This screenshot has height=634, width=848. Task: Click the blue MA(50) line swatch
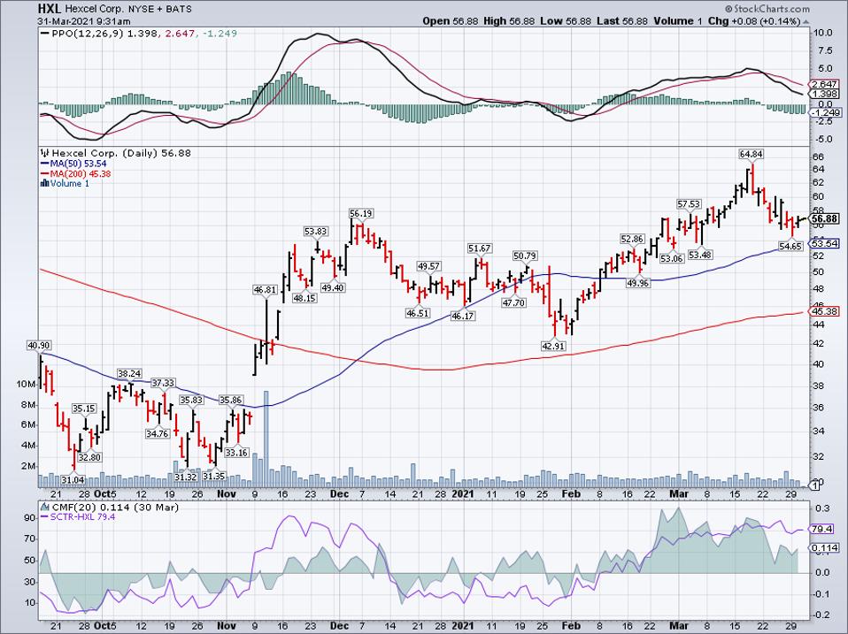click(x=44, y=164)
